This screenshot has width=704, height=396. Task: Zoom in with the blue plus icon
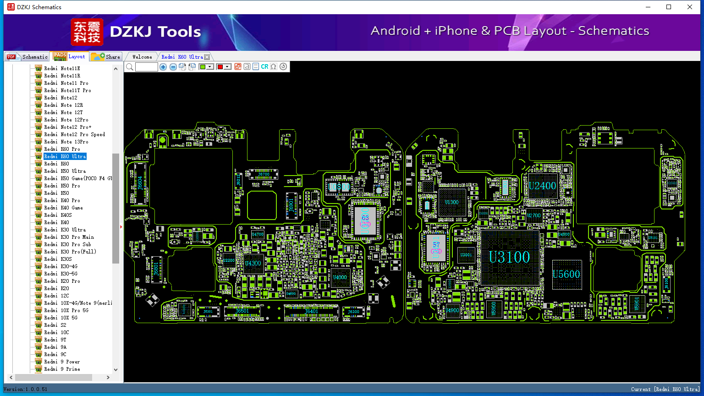point(163,67)
